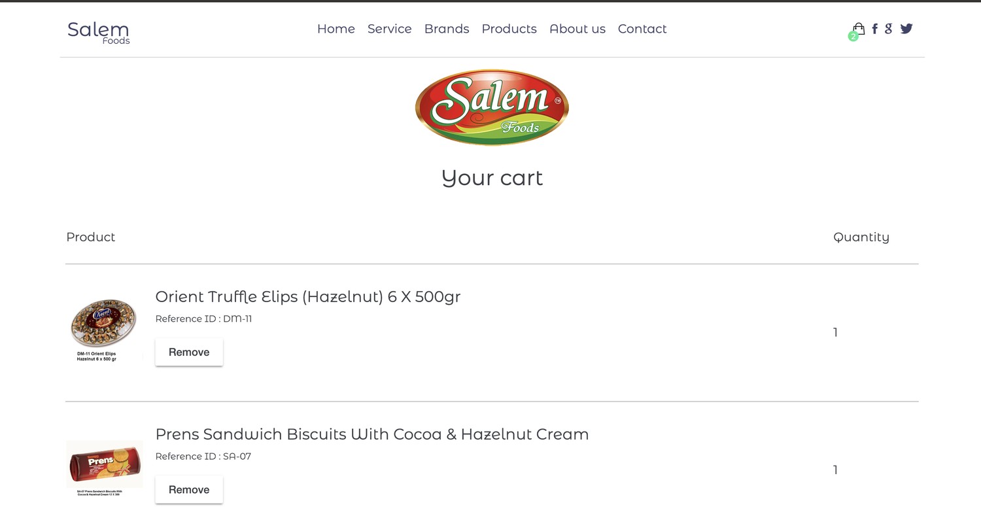The height and width of the screenshot is (531, 981).
Task: Open the Brands menu item
Action: click(x=447, y=29)
